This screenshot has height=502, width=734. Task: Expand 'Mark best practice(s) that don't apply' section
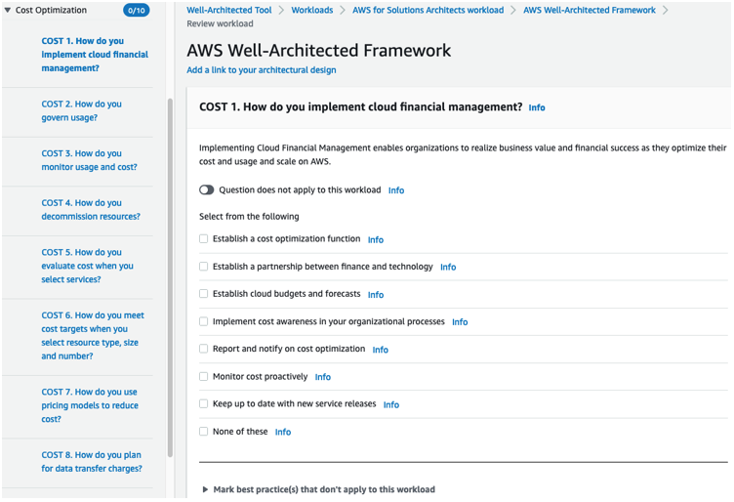[x=205, y=489]
